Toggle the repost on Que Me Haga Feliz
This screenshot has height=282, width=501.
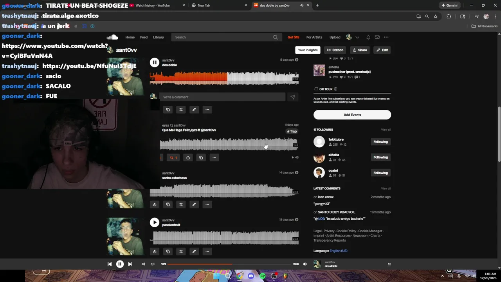point(173,157)
